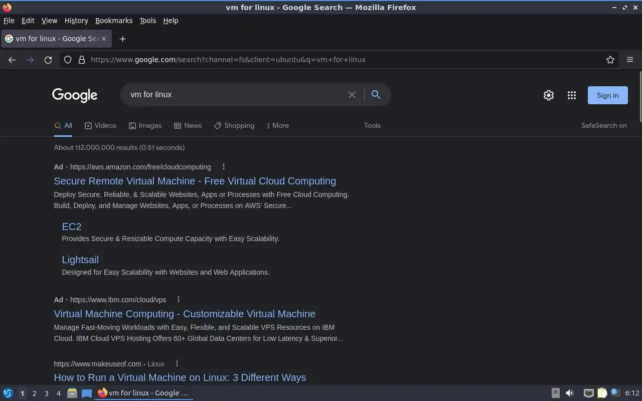Image resolution: width=642 pixels, height=401 pixels.
Task: Open the clipboard manager tray icon
Action: 602,393
